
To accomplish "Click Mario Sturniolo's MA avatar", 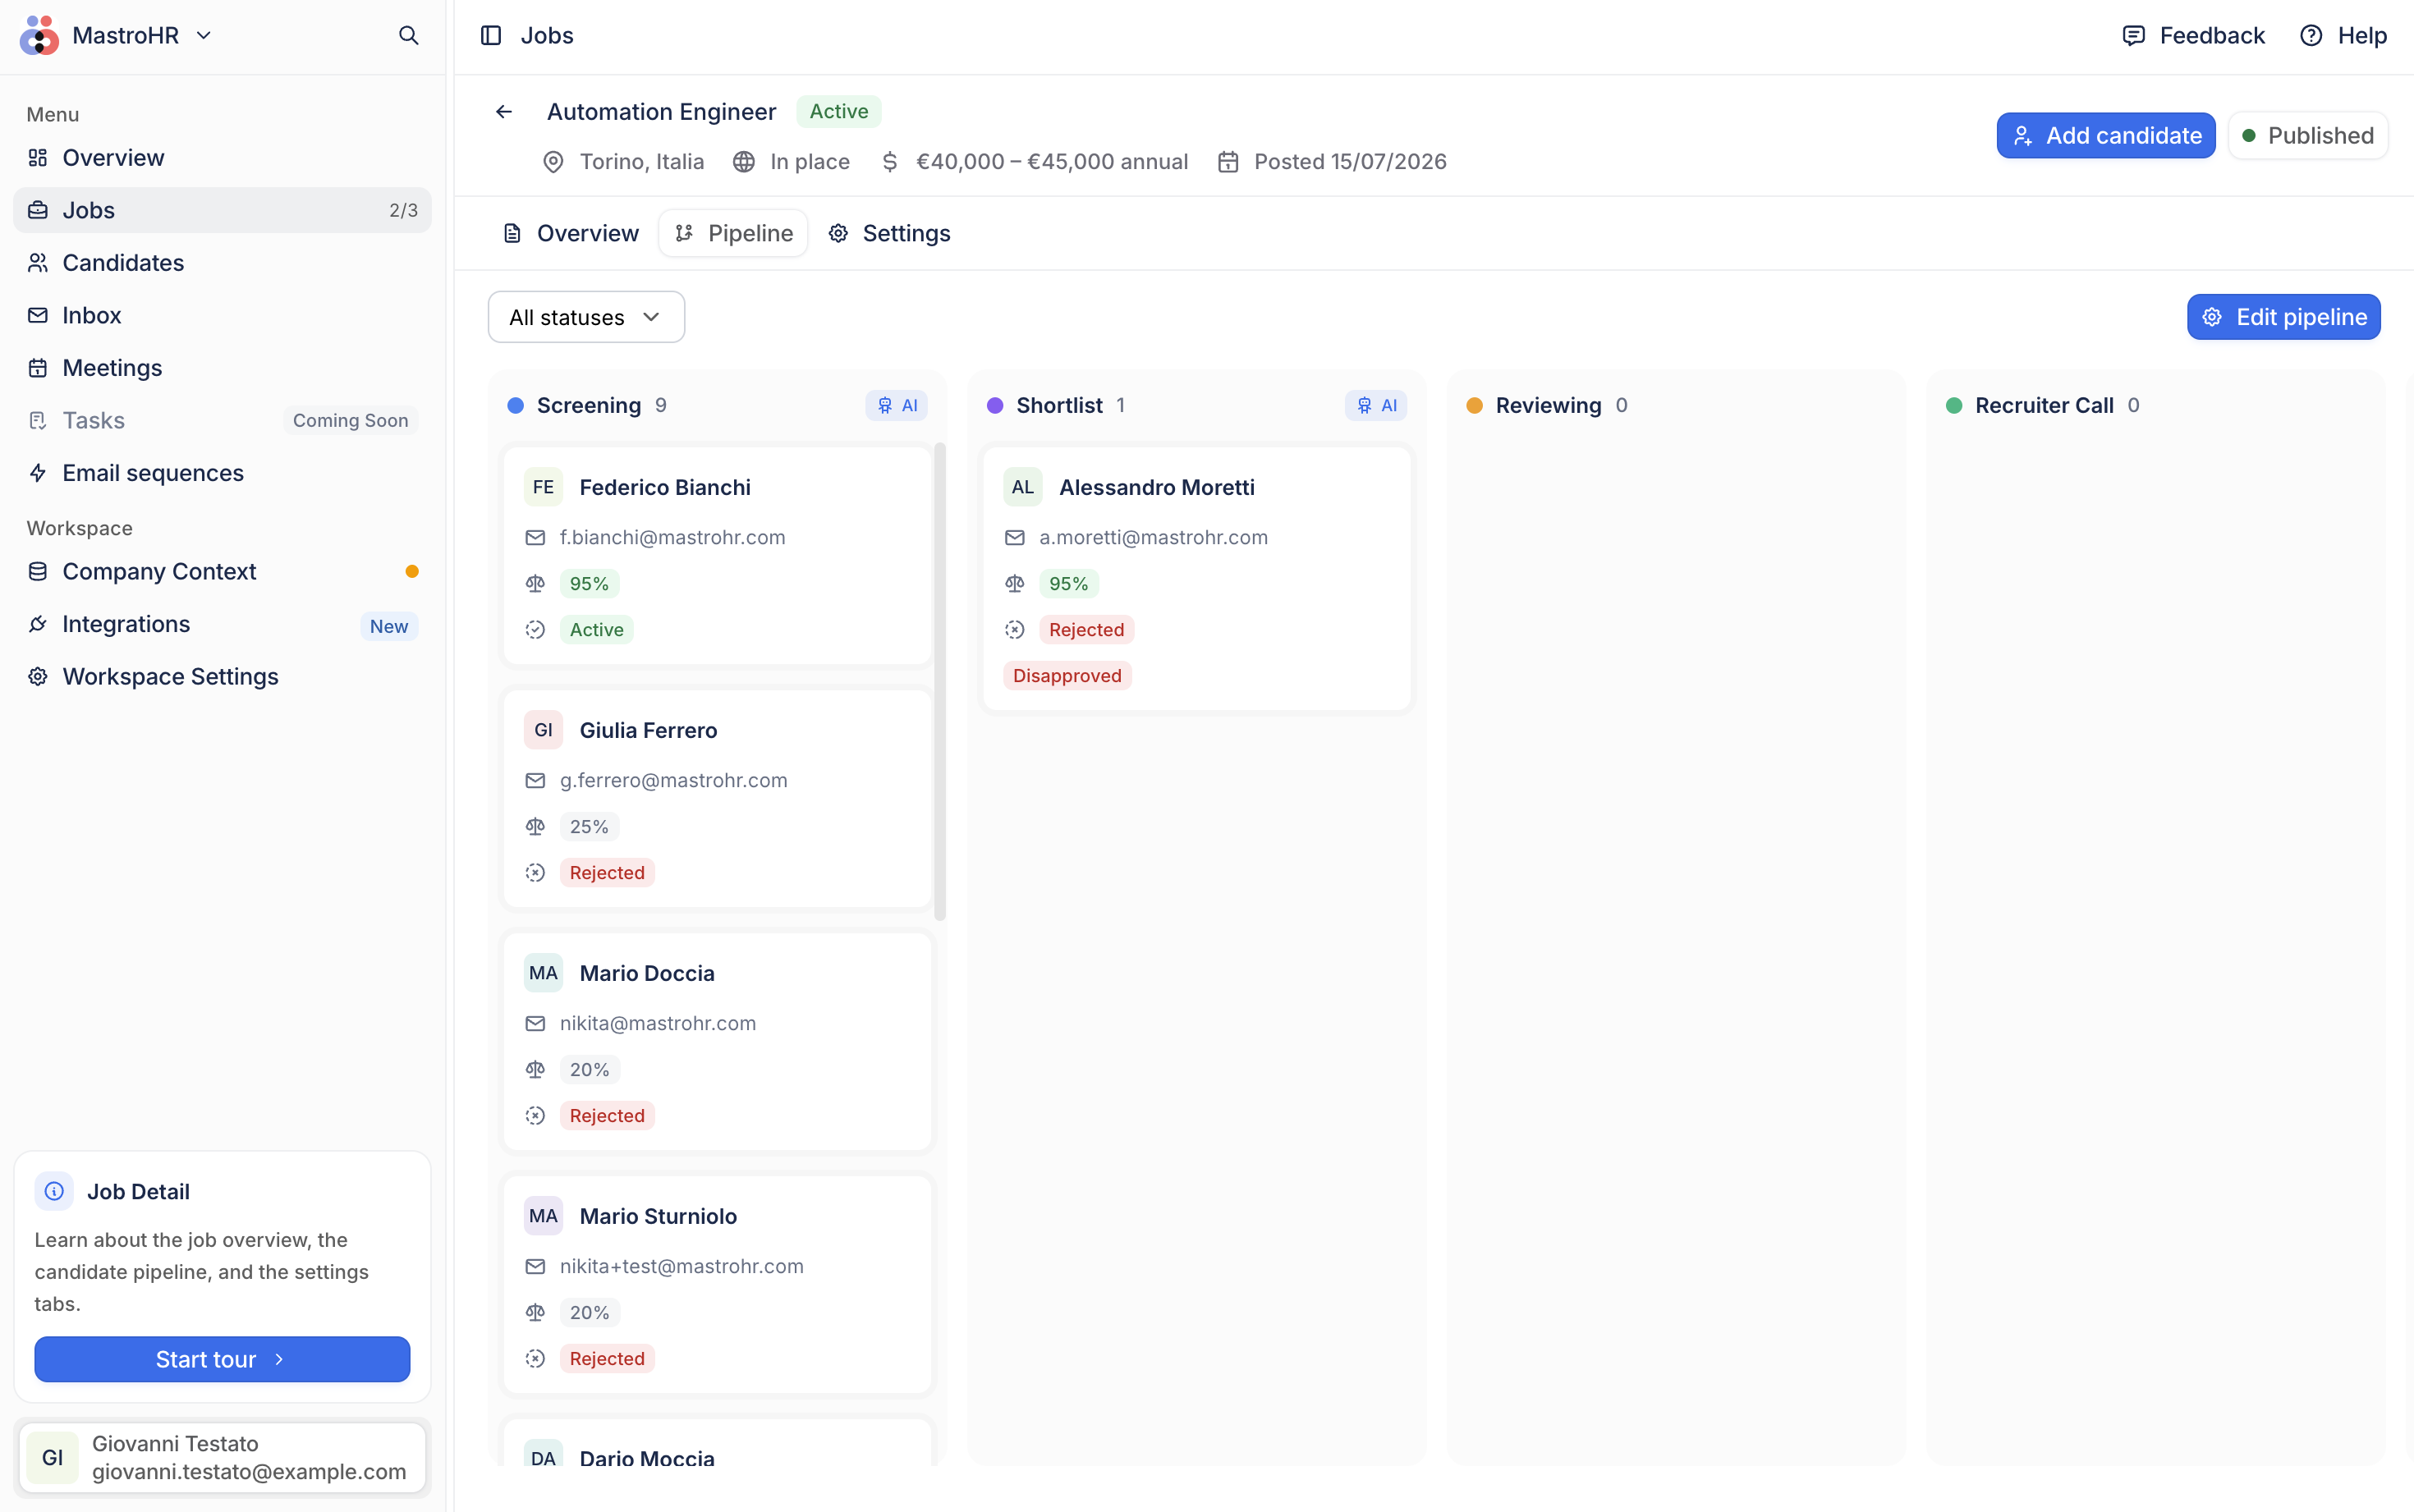I will point(543,1216).
